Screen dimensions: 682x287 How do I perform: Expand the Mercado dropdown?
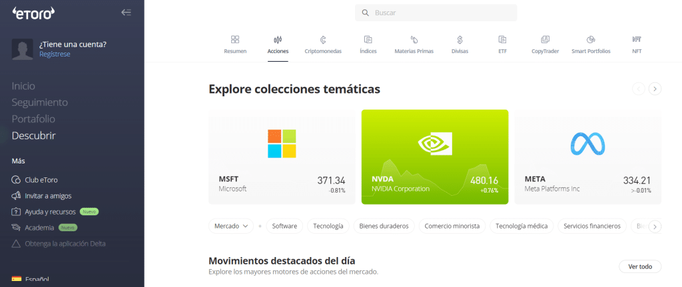click(231, 226)
